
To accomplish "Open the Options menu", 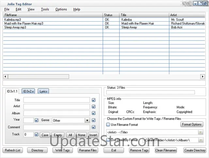I will tap(61, 9).
